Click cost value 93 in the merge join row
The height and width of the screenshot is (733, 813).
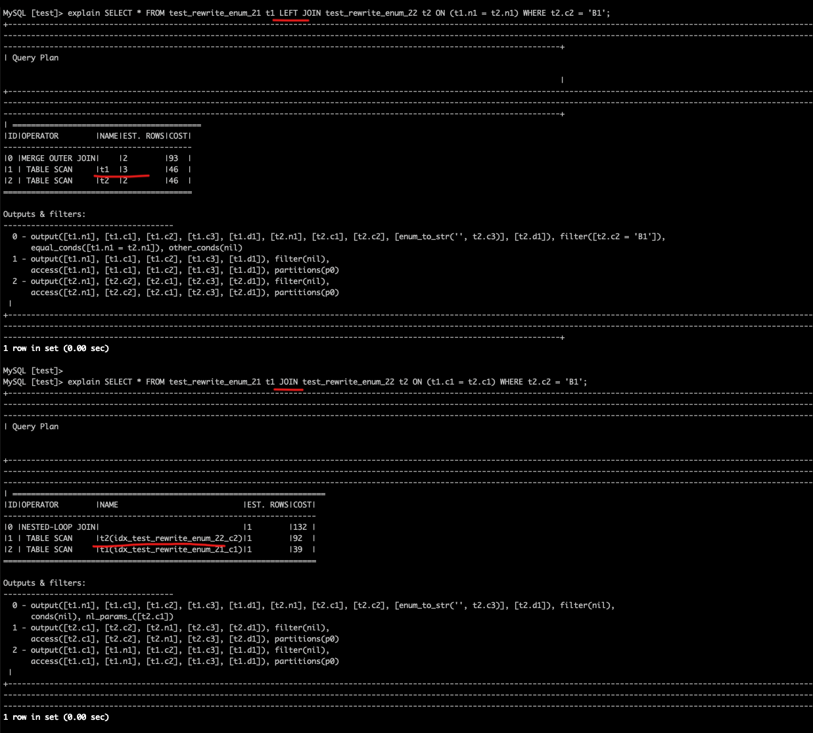(174, 158)
